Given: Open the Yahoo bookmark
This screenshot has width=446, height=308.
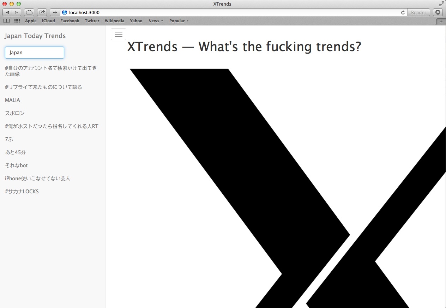Looking at the screenshot, I should tap(136, 21).
